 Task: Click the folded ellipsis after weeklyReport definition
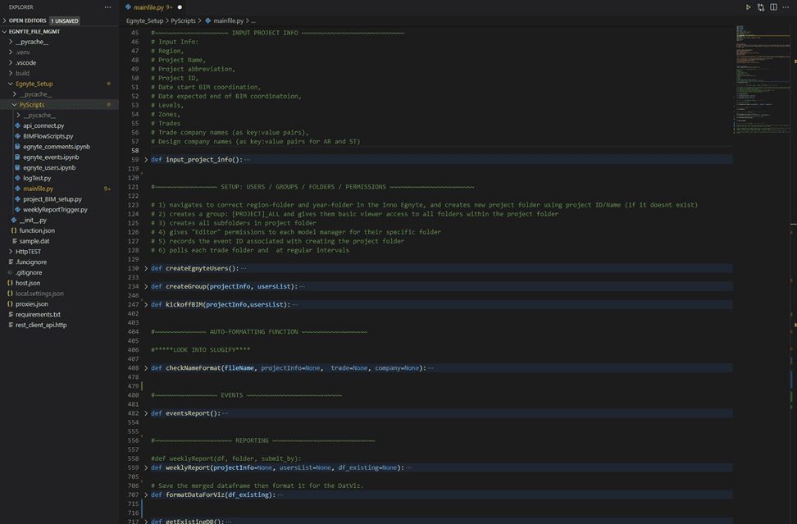408,467
